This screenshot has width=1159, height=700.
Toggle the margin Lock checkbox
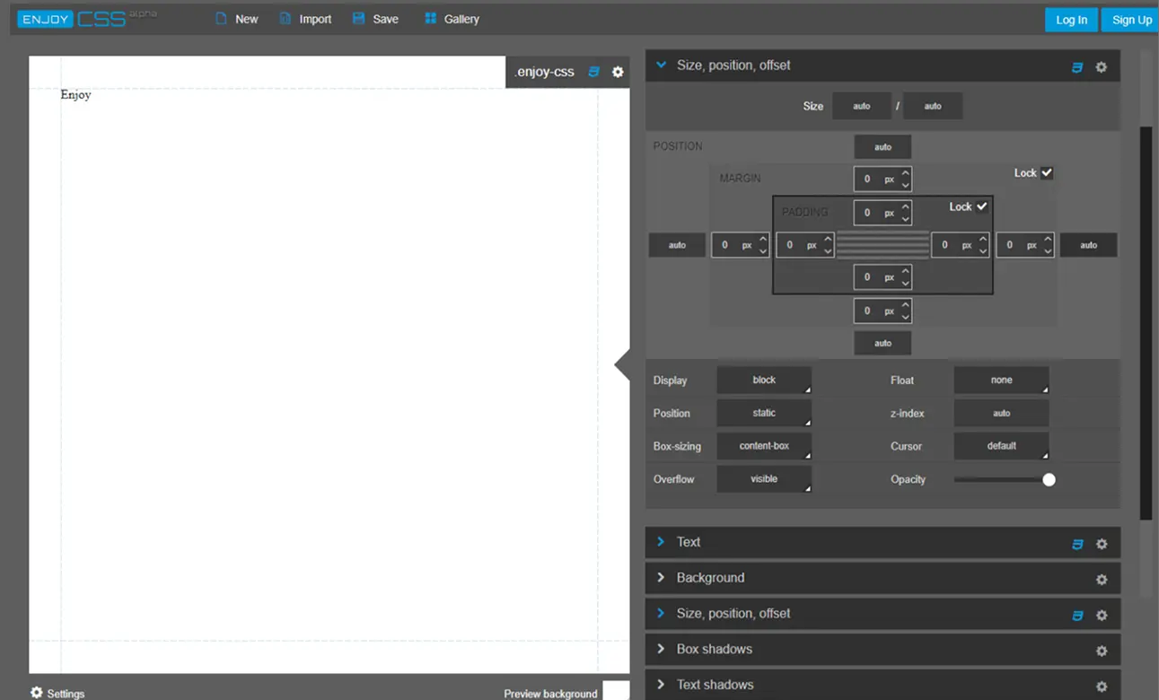1047,172
